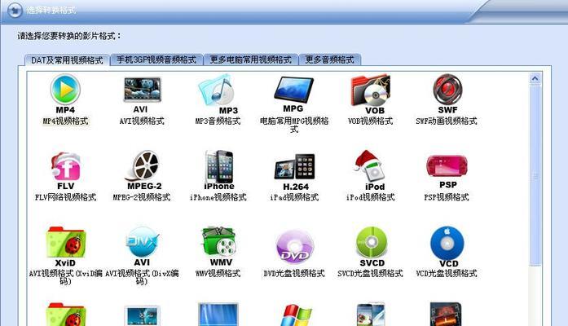Choose the bottom-row Samsung phone icon

[x=371, y=315]
